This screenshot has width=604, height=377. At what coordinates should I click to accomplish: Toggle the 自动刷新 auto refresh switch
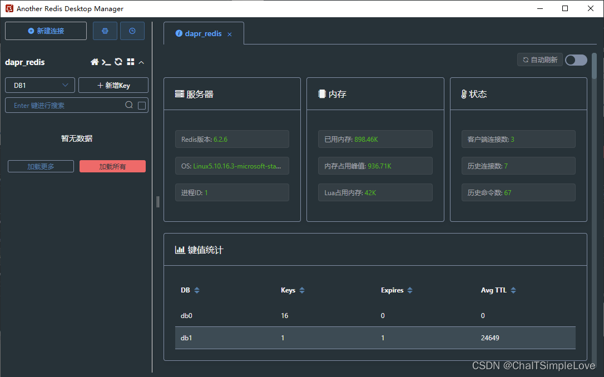(576, 60)
